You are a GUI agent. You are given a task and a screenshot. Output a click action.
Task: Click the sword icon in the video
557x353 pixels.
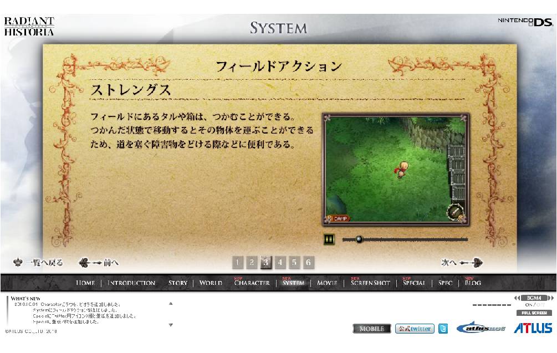click(x=455, y=212)
